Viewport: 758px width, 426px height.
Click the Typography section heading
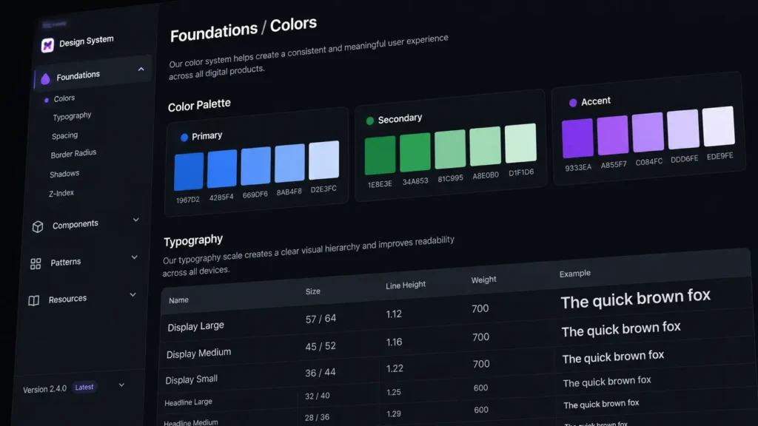click(x=193, y=240)
